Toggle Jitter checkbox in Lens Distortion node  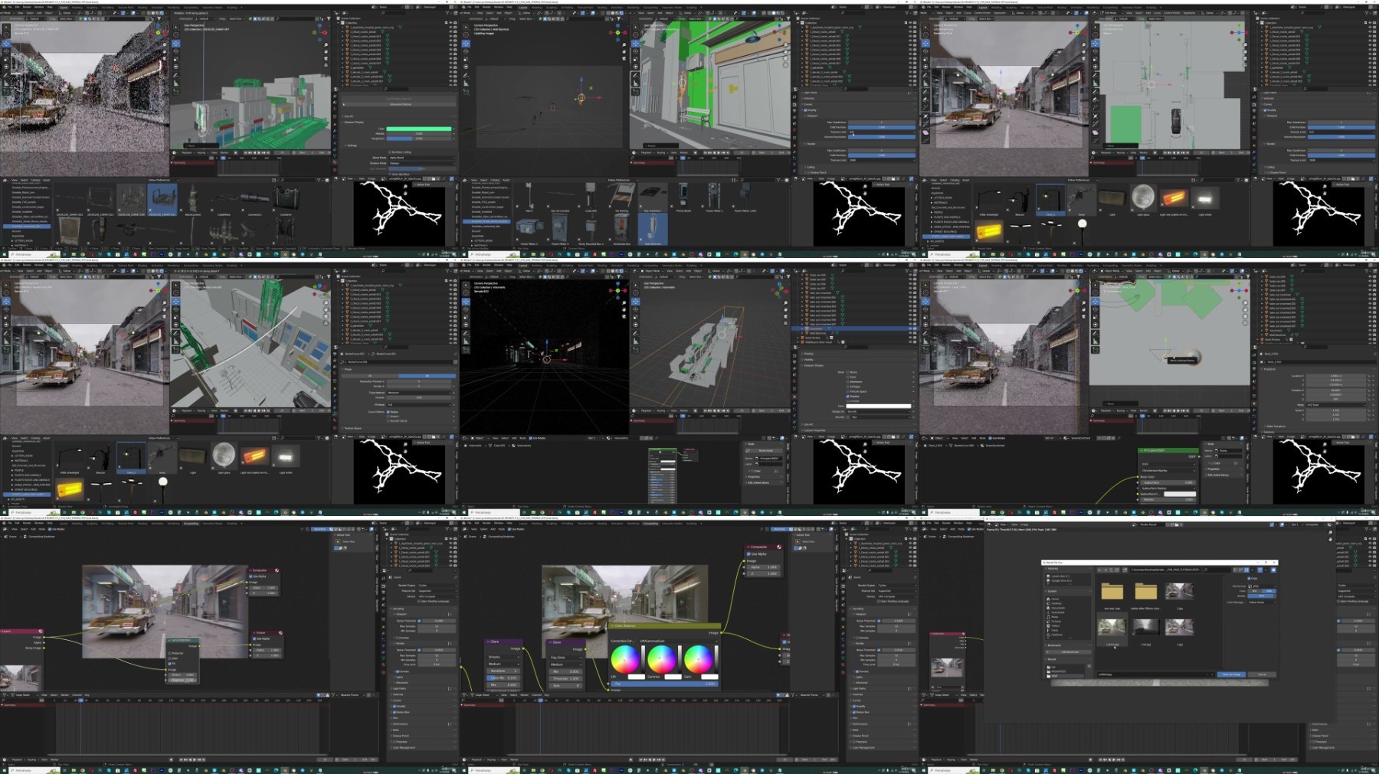tap(170, 658)
